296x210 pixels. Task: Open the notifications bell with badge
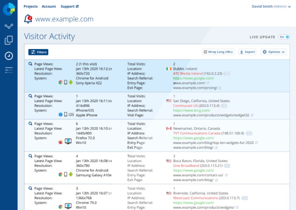click(x=28, y=19)
